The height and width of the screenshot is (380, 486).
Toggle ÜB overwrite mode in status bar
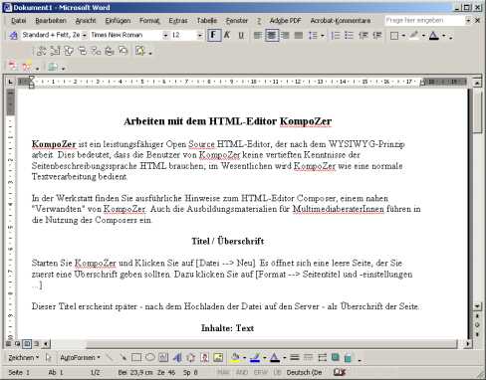point(277,372)
